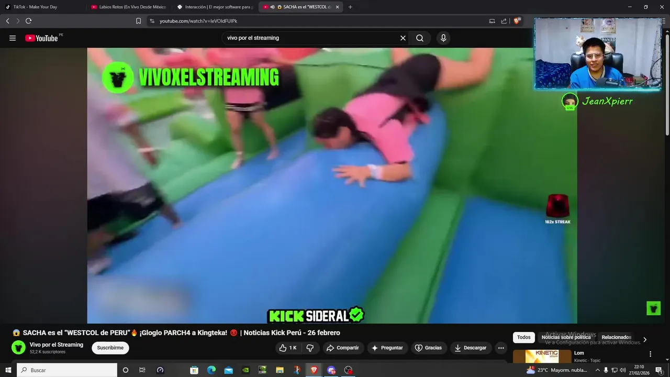670x377 pixels.
Task: Select the Relacionados filter chip
Action: [x=617, y=337]
